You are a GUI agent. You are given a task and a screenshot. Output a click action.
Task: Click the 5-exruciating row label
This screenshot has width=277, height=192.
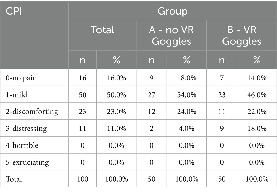(x=27, y=162)
